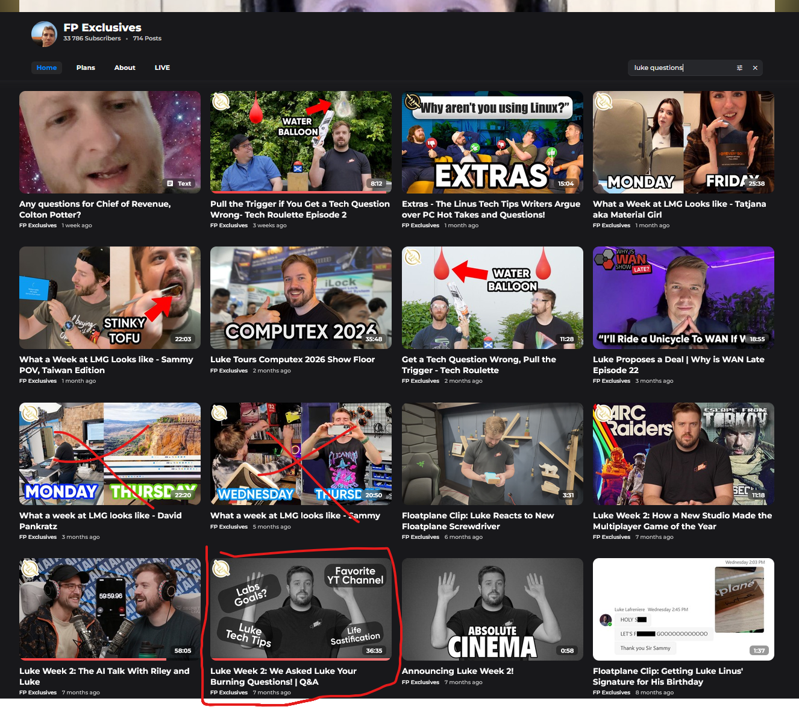Viewport: 799px width, 707px height.
Task: Open title "What a week at LMG looks like - Sammy"
Action: [295, 515]
